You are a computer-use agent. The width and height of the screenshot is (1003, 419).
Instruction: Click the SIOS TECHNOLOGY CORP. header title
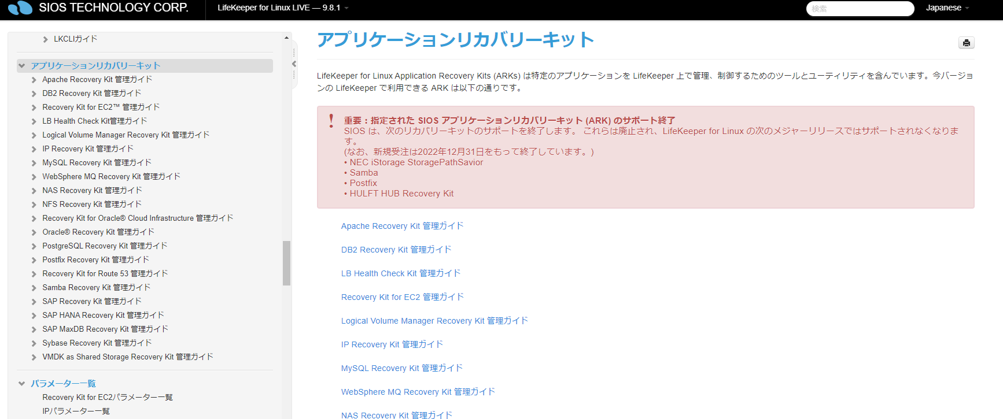(113, 8)
